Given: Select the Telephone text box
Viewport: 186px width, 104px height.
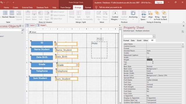Looking at the screenshot, I should click(x=67, y=71).
